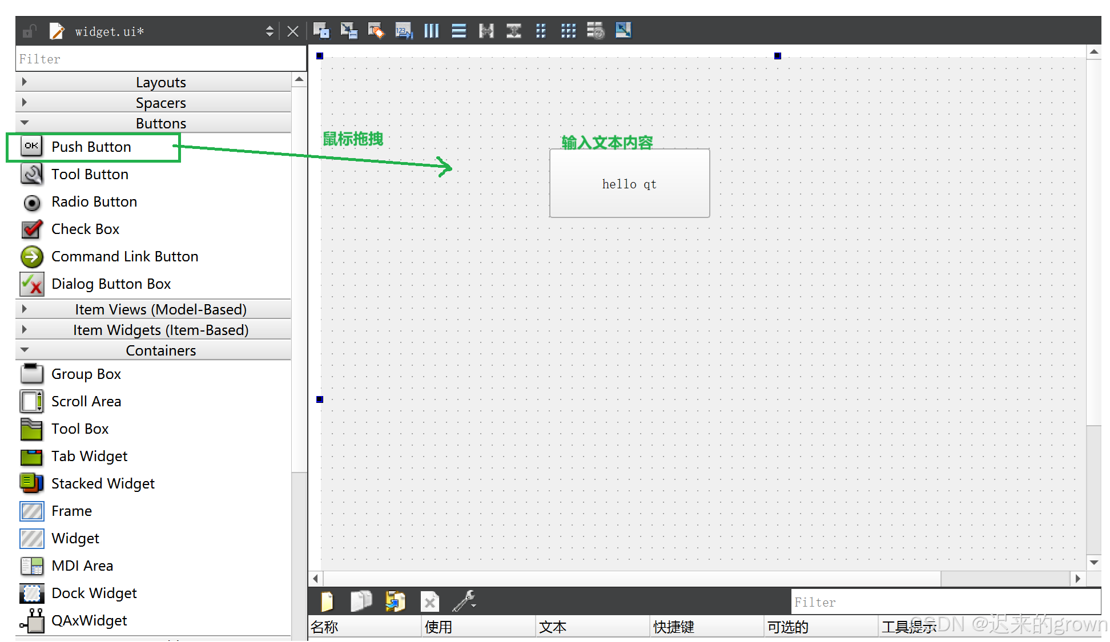The width and height of the screenshot is (1110, 642).
Task: Select Radio Button in widget box
Action: coord(94,202)
